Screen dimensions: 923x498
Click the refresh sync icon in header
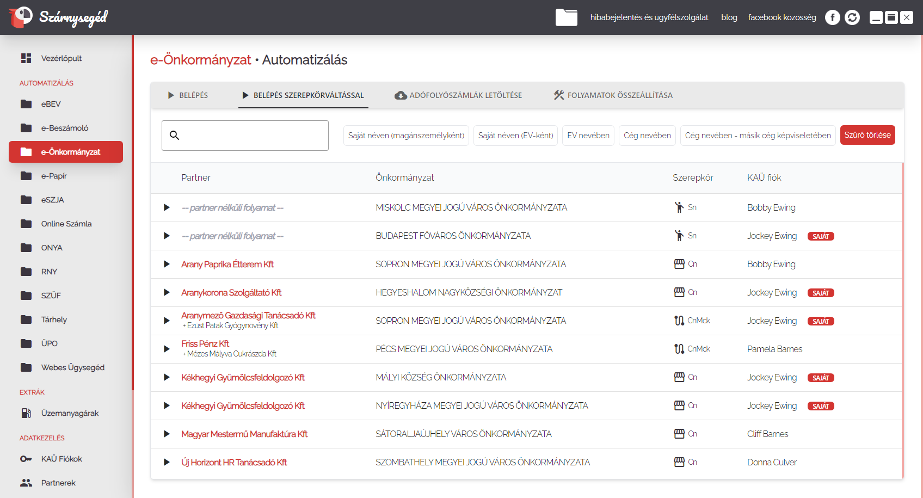[x=852, y=17]
